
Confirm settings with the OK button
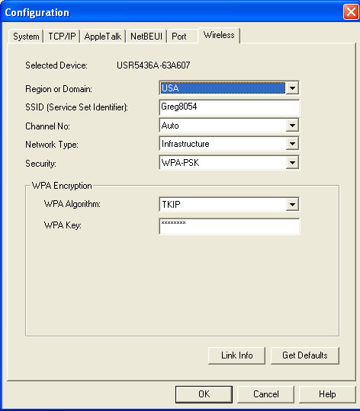point(204,394)
